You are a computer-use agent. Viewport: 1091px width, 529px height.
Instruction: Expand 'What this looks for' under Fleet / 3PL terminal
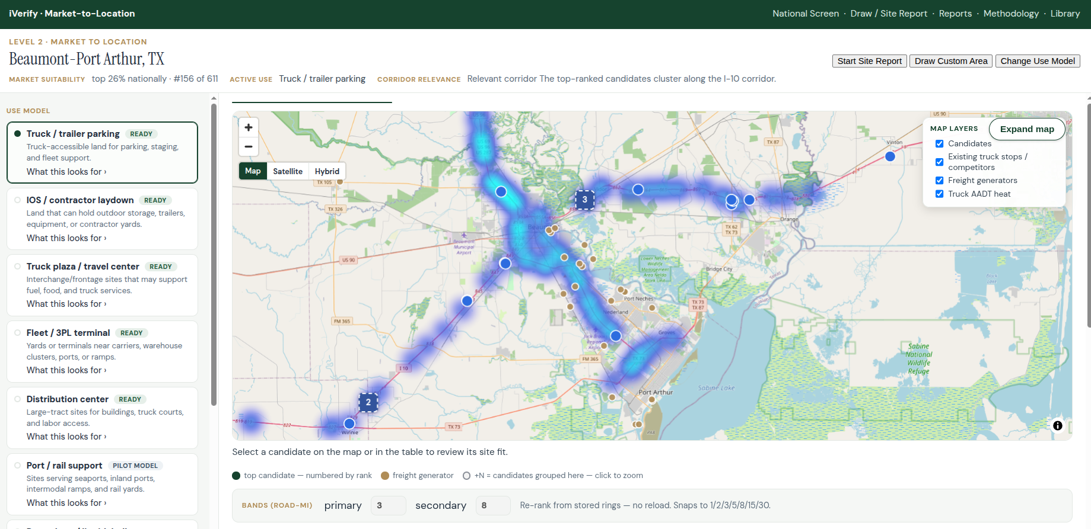coord(66,370)
